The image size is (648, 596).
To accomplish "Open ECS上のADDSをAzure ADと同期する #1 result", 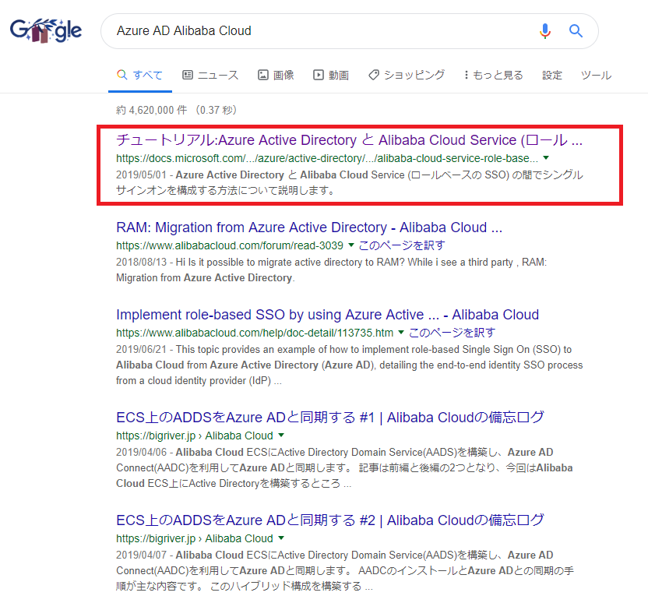I will point(329,418).
